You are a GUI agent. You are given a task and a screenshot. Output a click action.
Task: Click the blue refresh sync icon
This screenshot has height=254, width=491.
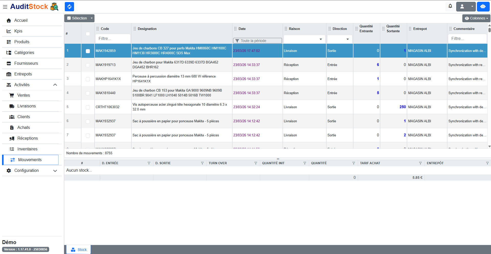(69, 7)
